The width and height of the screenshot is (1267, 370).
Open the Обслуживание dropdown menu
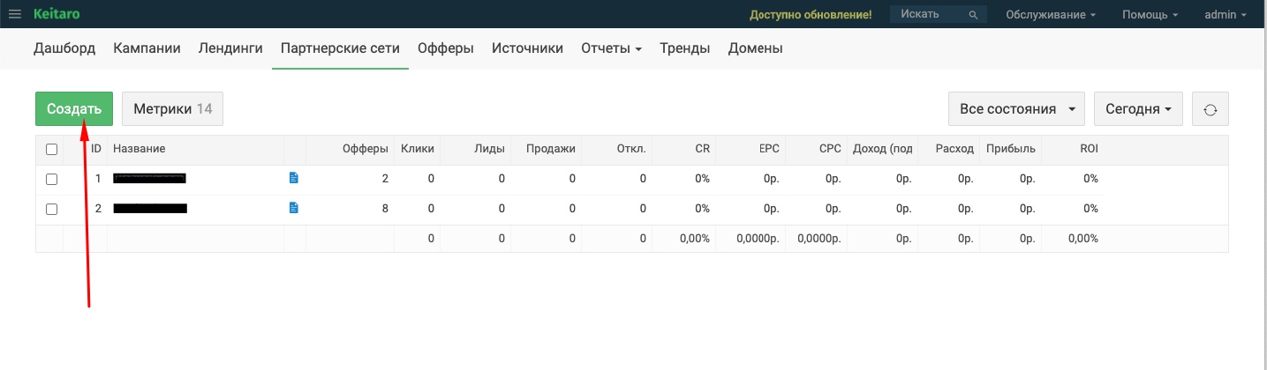pyautogui.click(x=1051, y=15)
